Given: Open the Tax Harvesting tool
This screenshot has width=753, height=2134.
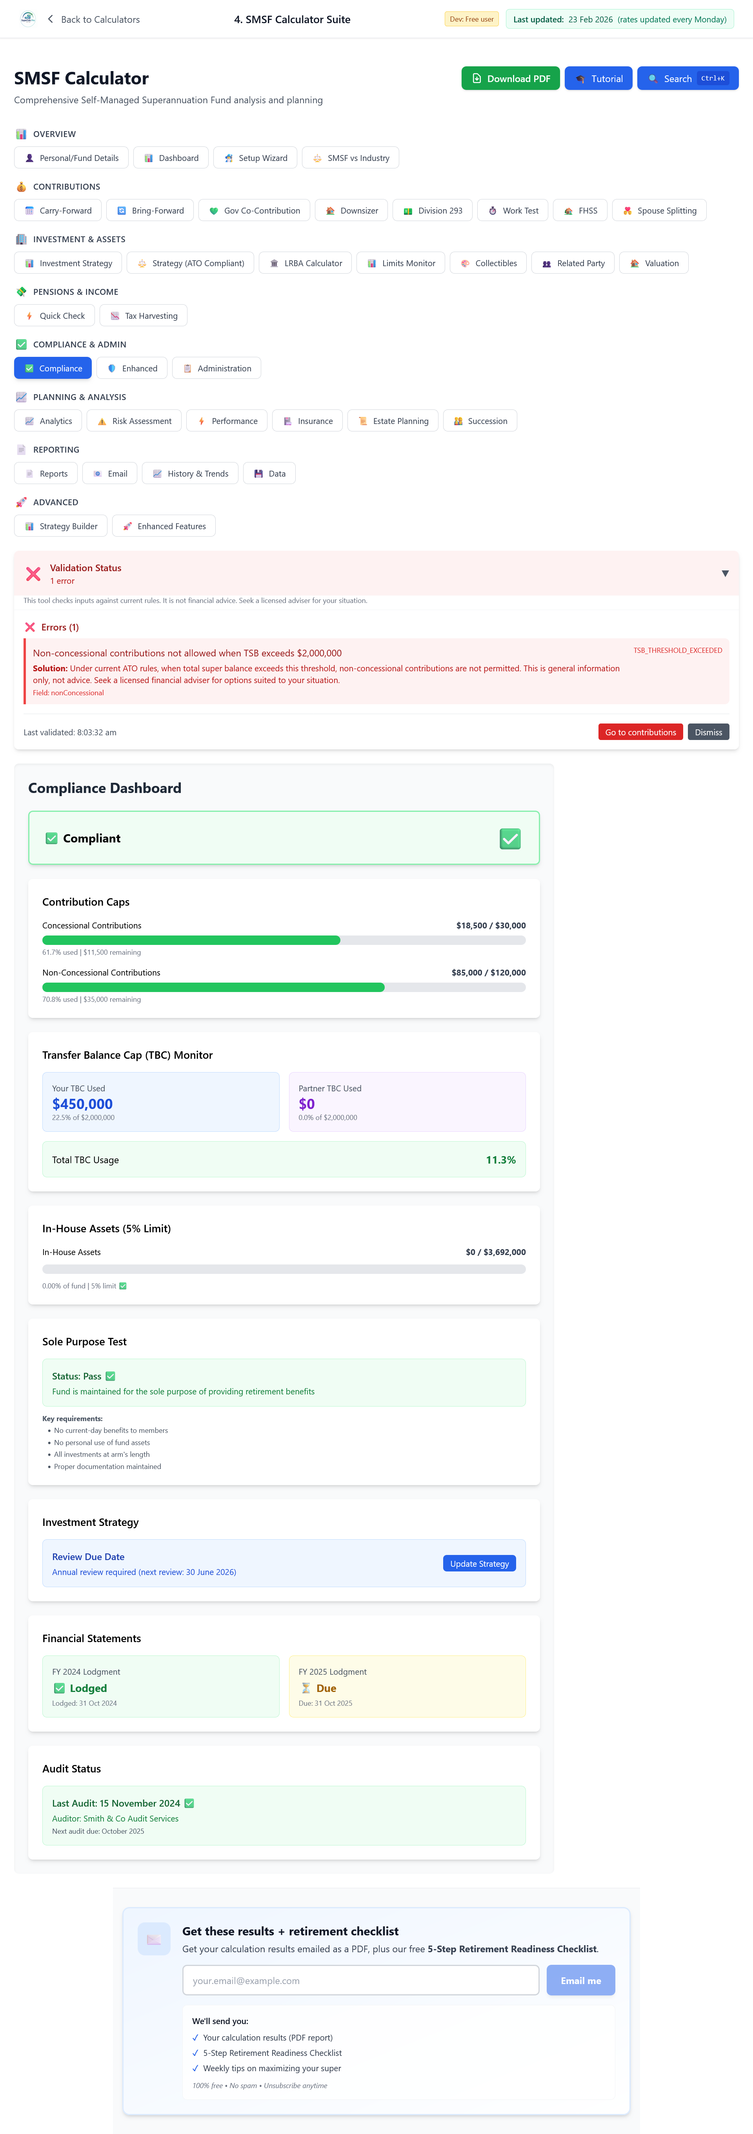Looking at the screenshot, I should click(x=143, y=316).
